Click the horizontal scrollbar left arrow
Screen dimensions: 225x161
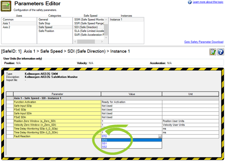[x=75, y=42]
